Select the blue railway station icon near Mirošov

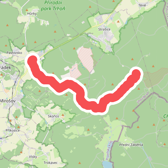(x=15, y=82)
